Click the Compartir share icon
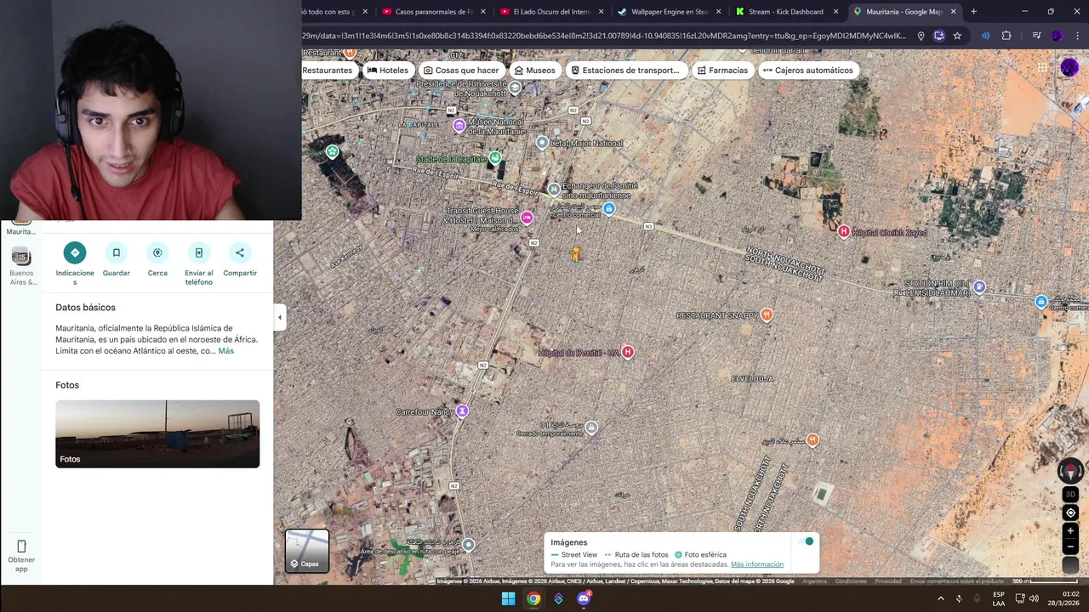The width and height of the screenshot is (1089, 612). click(x=240, y=252)
